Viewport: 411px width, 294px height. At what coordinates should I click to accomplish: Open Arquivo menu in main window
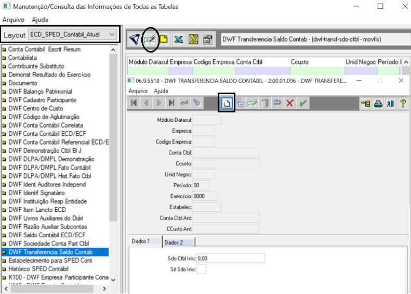tap(14, 20)
